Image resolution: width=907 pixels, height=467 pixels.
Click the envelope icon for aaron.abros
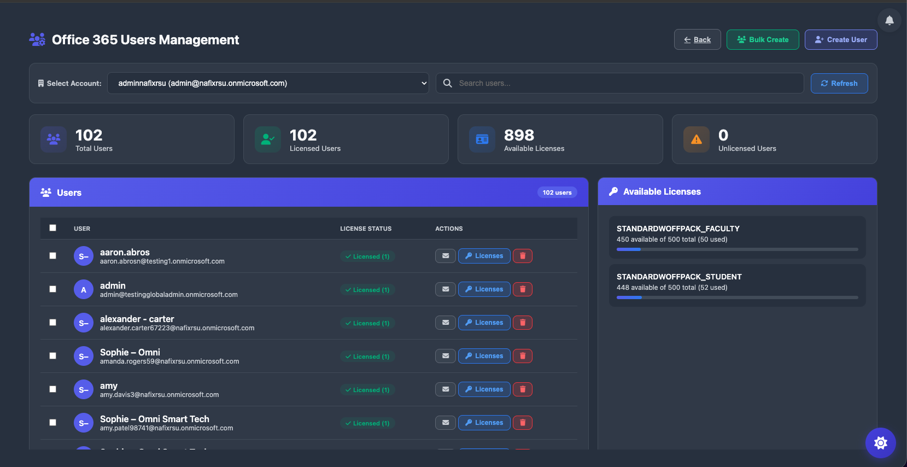click(446, 256)
